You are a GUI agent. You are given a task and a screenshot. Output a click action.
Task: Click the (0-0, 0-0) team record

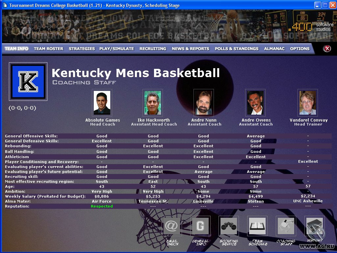pos(22,108)
